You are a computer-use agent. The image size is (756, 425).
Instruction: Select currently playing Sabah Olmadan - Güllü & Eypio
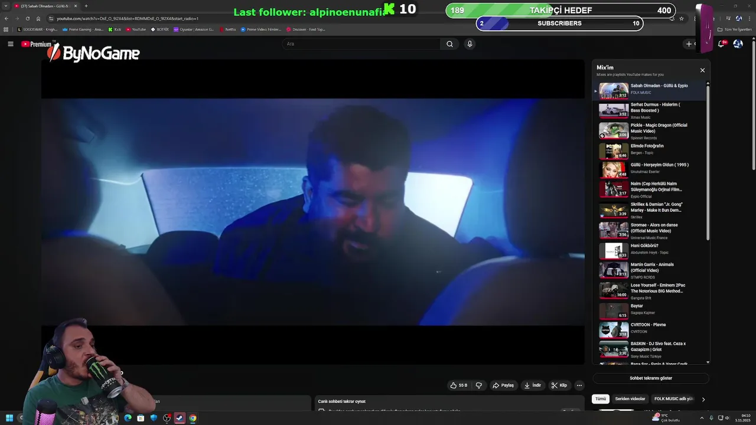[x=649, y=91]
